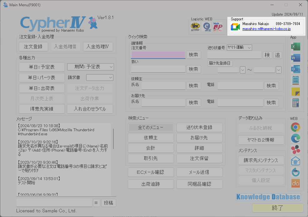Screen dimensions: 308x217
Task: Click the 注文登録 button
Action: 33,47
